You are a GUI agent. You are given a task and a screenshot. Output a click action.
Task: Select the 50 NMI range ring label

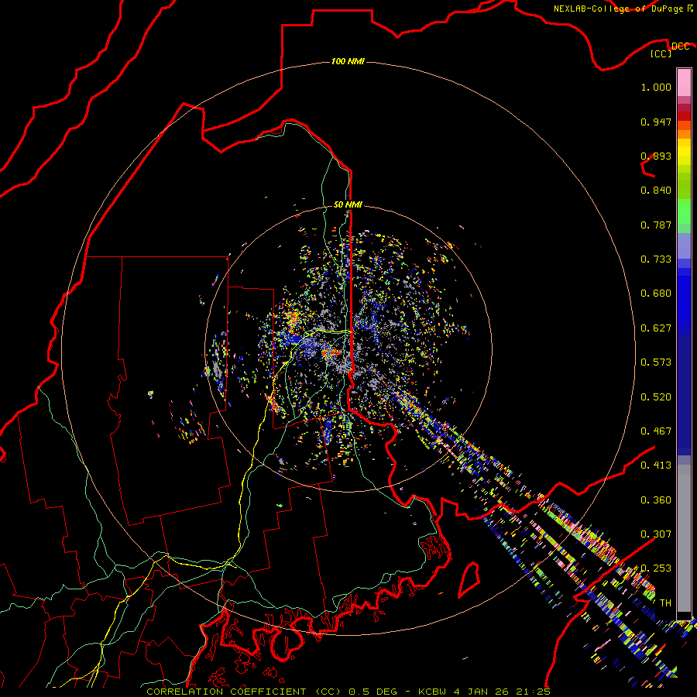point(348,204)
